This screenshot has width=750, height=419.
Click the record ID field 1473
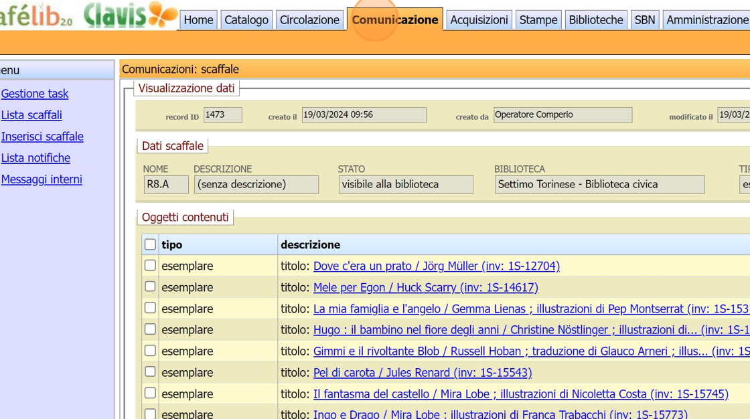(223, 115)
